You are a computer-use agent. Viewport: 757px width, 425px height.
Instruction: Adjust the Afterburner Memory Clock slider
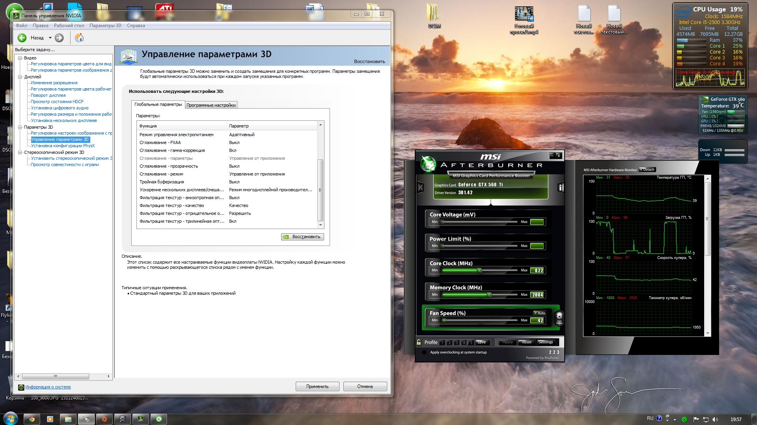click(489, 294)
